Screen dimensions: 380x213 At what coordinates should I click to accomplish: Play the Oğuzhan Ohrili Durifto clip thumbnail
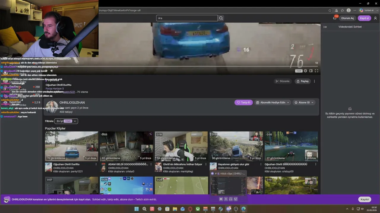coord(72,146)
